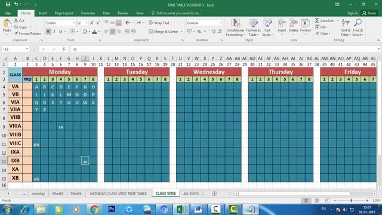Toggle align right
Screen dimensions: 382x215
click(x=119, y=32)
